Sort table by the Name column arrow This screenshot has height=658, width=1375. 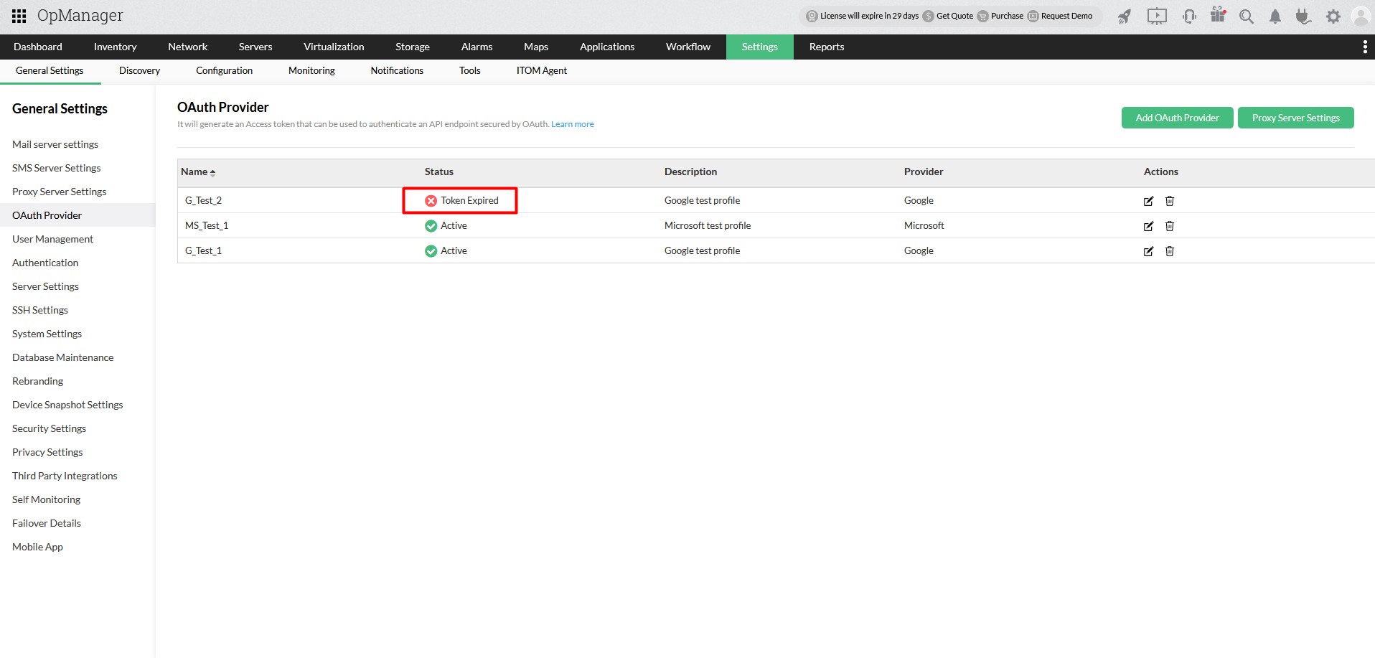pos(213,172)
